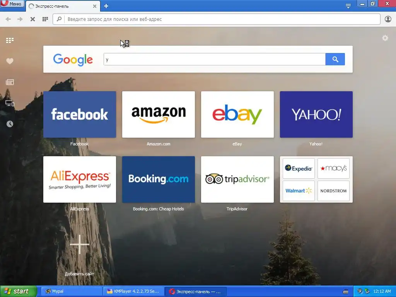Open Expedia in the folder tile
396x297 pixels.
(299, 169)
